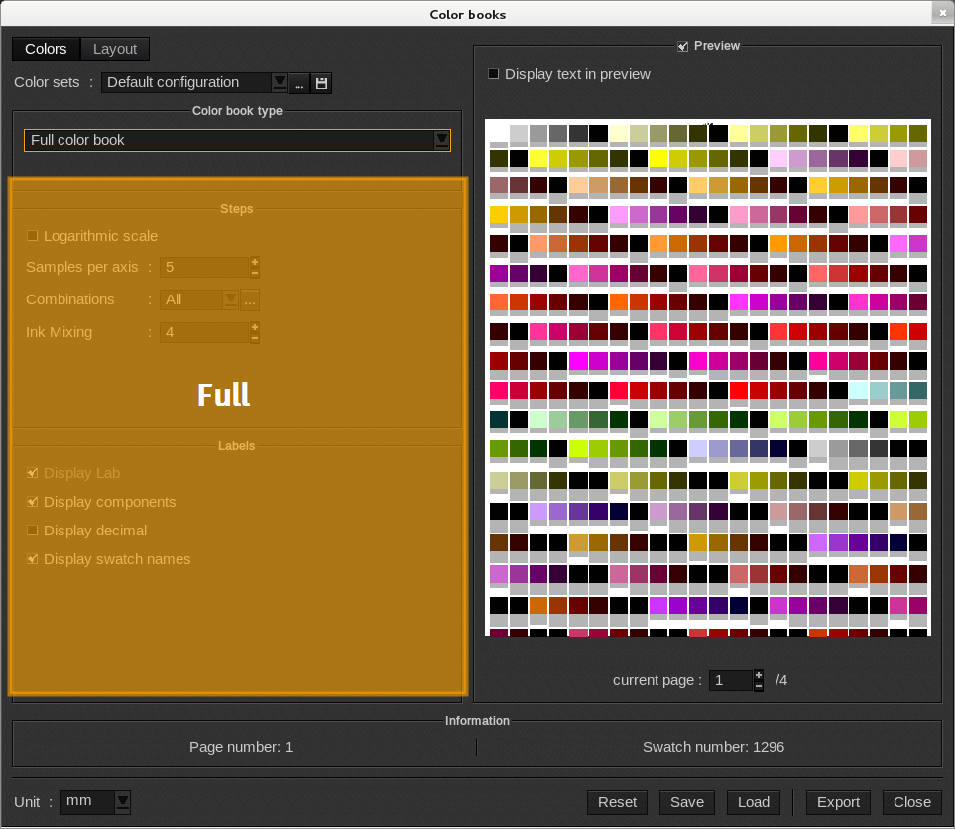Switch to the Layout tab
Image resolution: width=955 pixels, height=829 pixels.
click(x=115, y=49)
